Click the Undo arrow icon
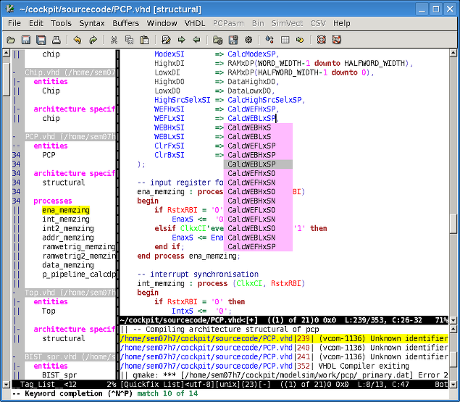This screenshot has width=460, height=402. (77, 40)
